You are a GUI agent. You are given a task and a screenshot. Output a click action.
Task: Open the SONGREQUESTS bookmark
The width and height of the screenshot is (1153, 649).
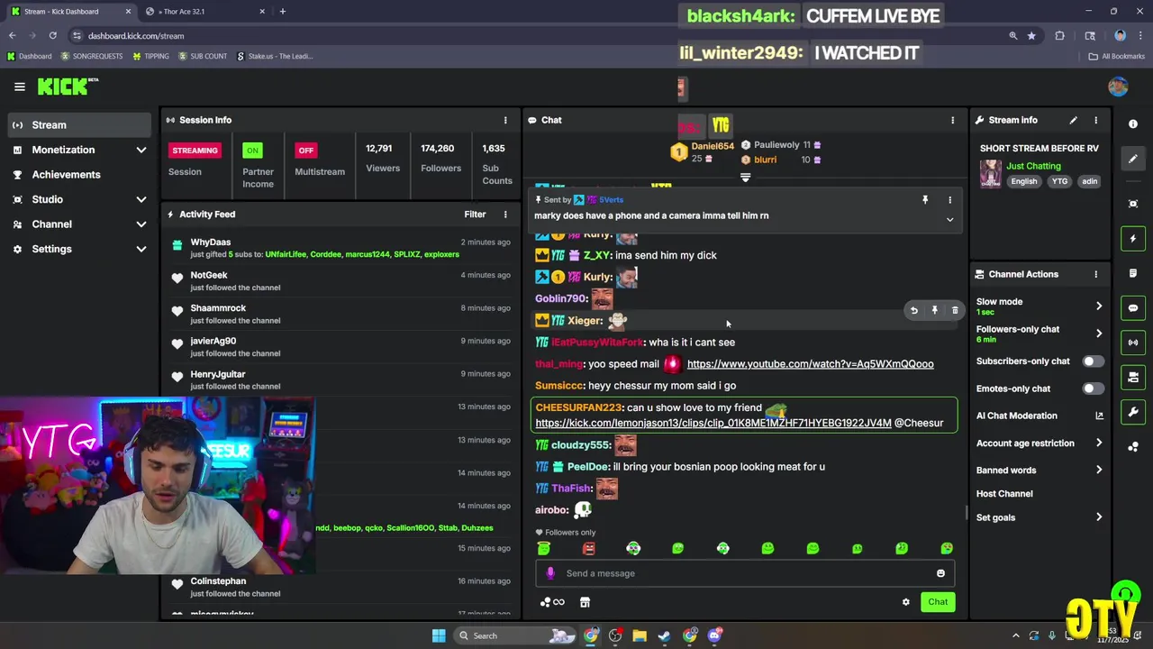click(x=92, y=56)
